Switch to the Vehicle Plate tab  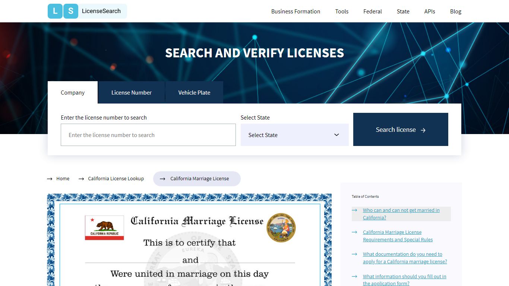coord(194,92)
